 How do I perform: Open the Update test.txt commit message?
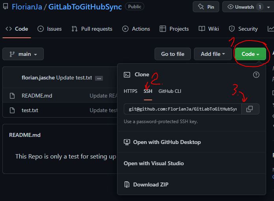click(x=74, y=77)
